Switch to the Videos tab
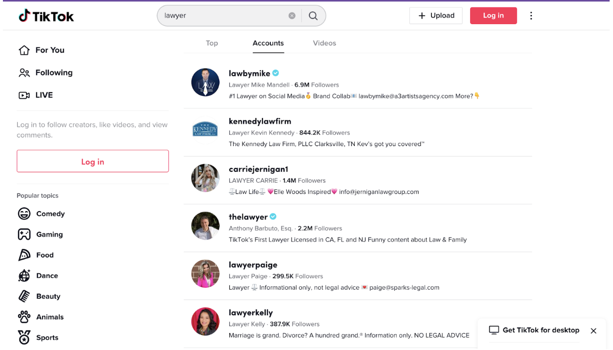 (324, 43)
